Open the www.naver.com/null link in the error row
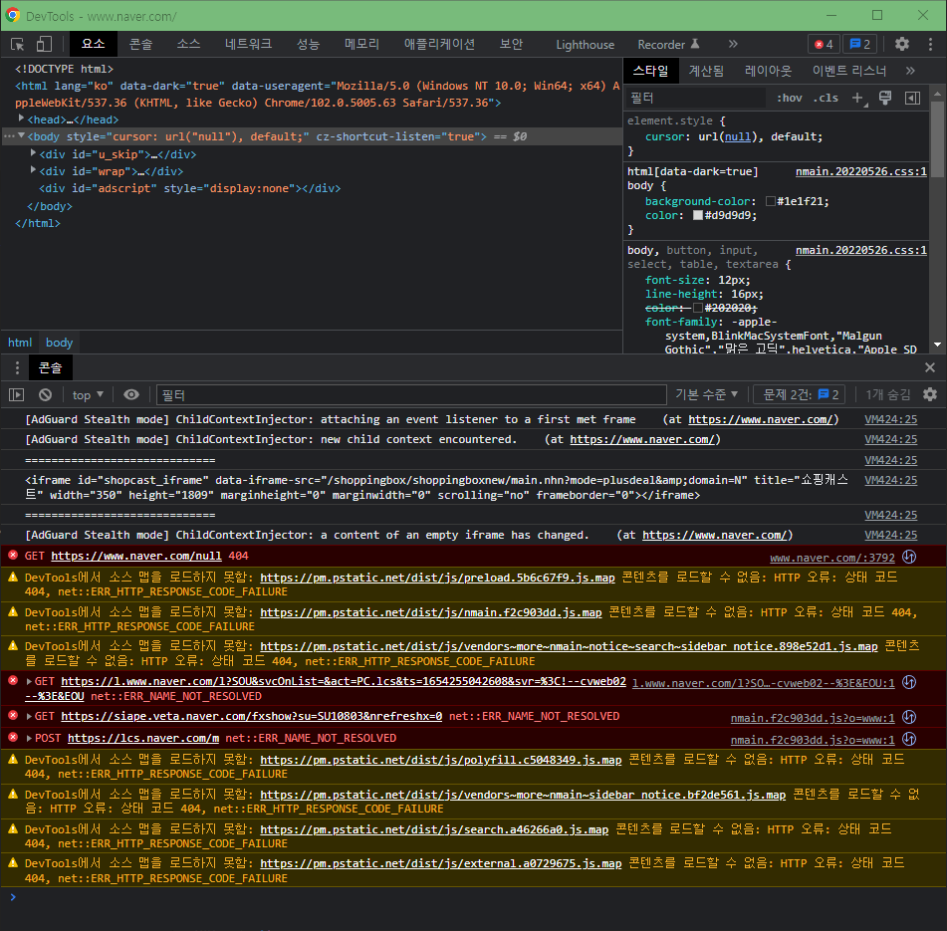The width and height of the screenshot is (947, 931). [x=135, y=556]
